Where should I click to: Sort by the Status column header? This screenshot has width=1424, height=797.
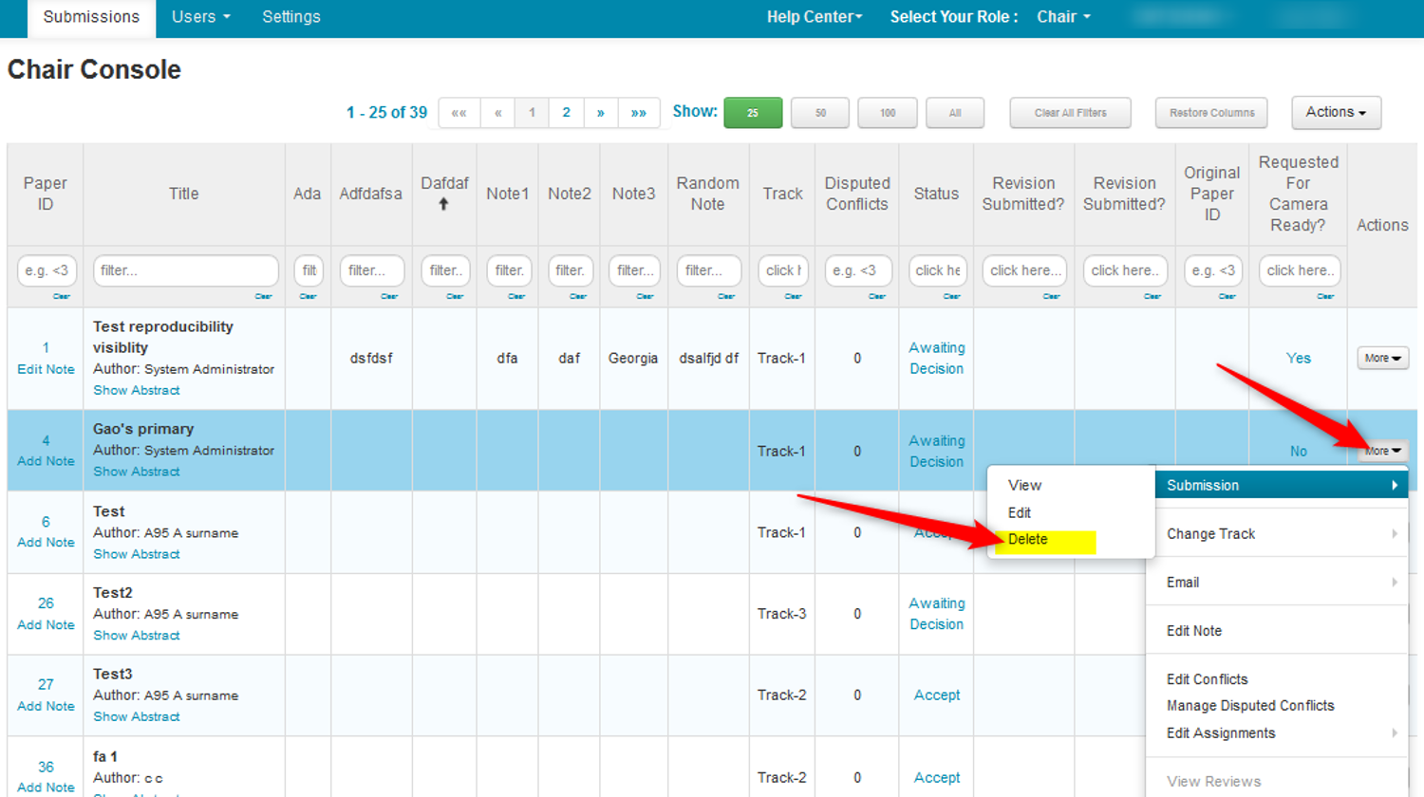point(936,194)
